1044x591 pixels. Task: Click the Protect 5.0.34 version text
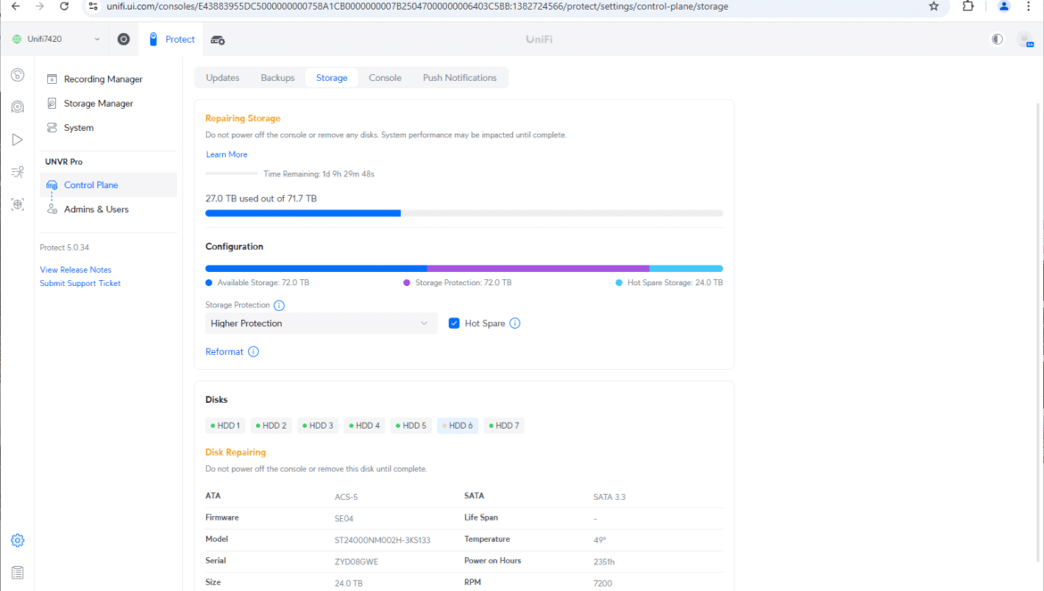click(x=64, y=247)
